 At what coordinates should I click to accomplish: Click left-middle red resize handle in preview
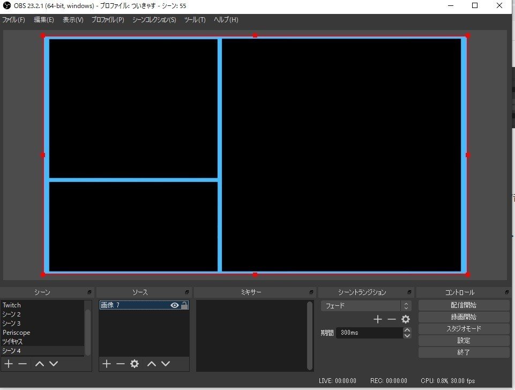click(x=43, y=155)
